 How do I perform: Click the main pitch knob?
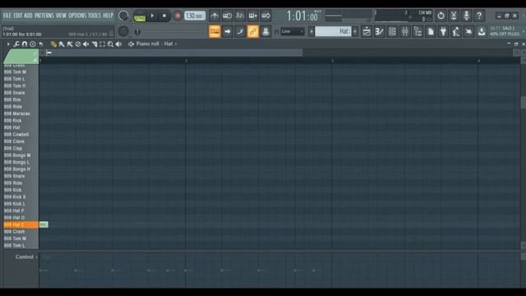123,31
